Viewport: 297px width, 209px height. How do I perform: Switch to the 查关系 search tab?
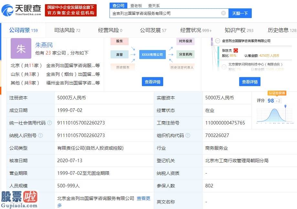point(154,6)
